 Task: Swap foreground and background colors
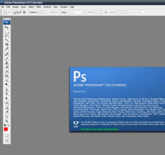click(x=8, y=125)
